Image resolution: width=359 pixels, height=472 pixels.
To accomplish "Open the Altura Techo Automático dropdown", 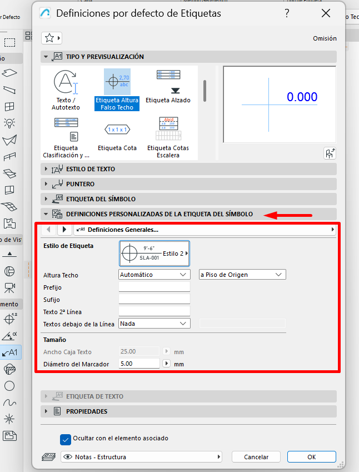I will (x=154, y=275).
